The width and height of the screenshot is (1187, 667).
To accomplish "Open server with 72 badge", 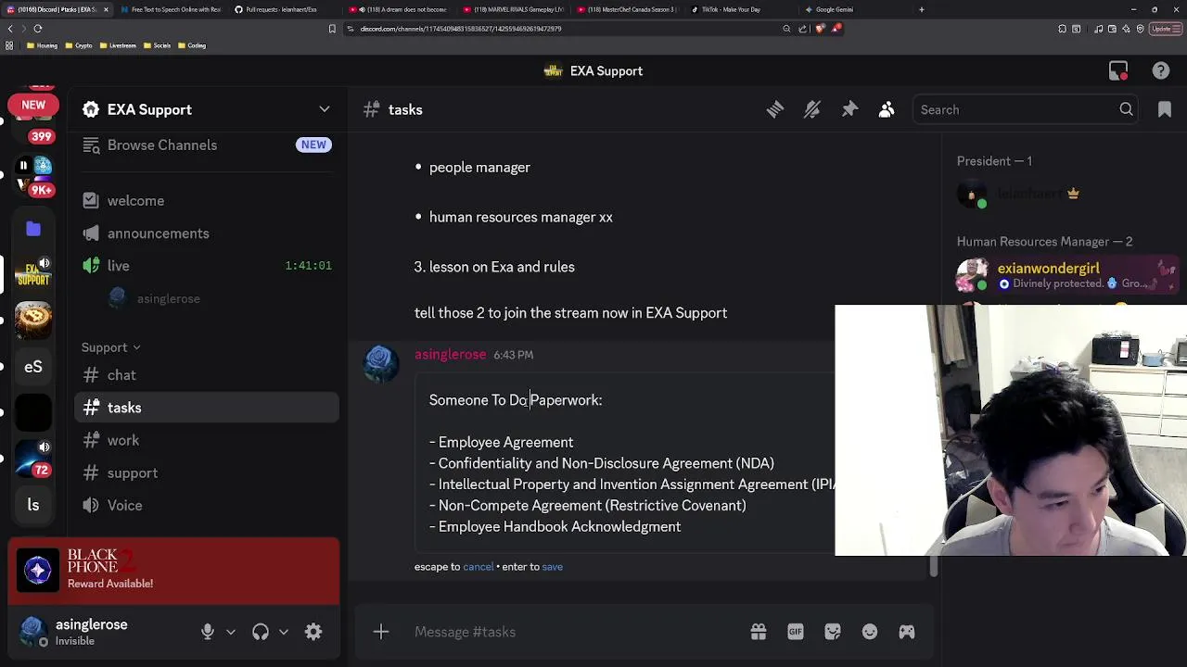I will 35,459.
